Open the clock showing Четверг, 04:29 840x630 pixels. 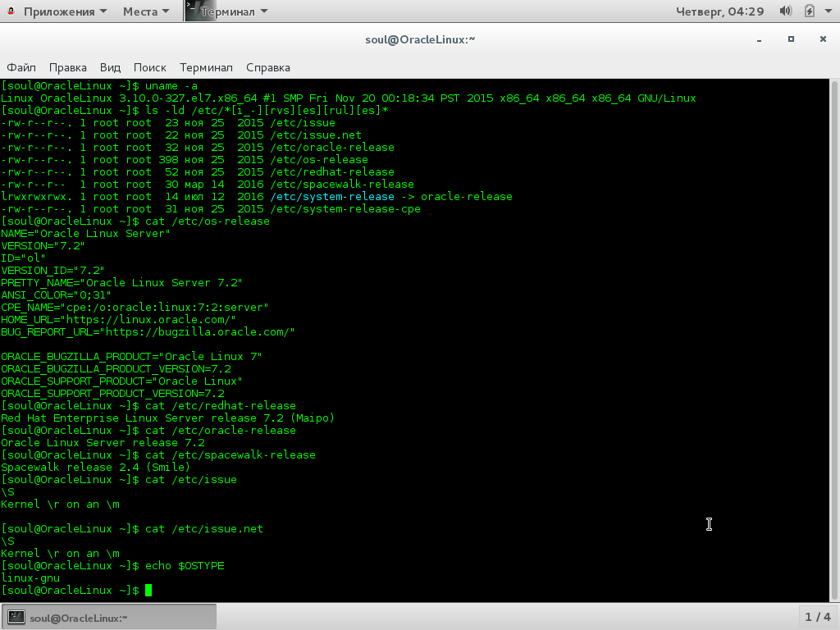point(719,11)
